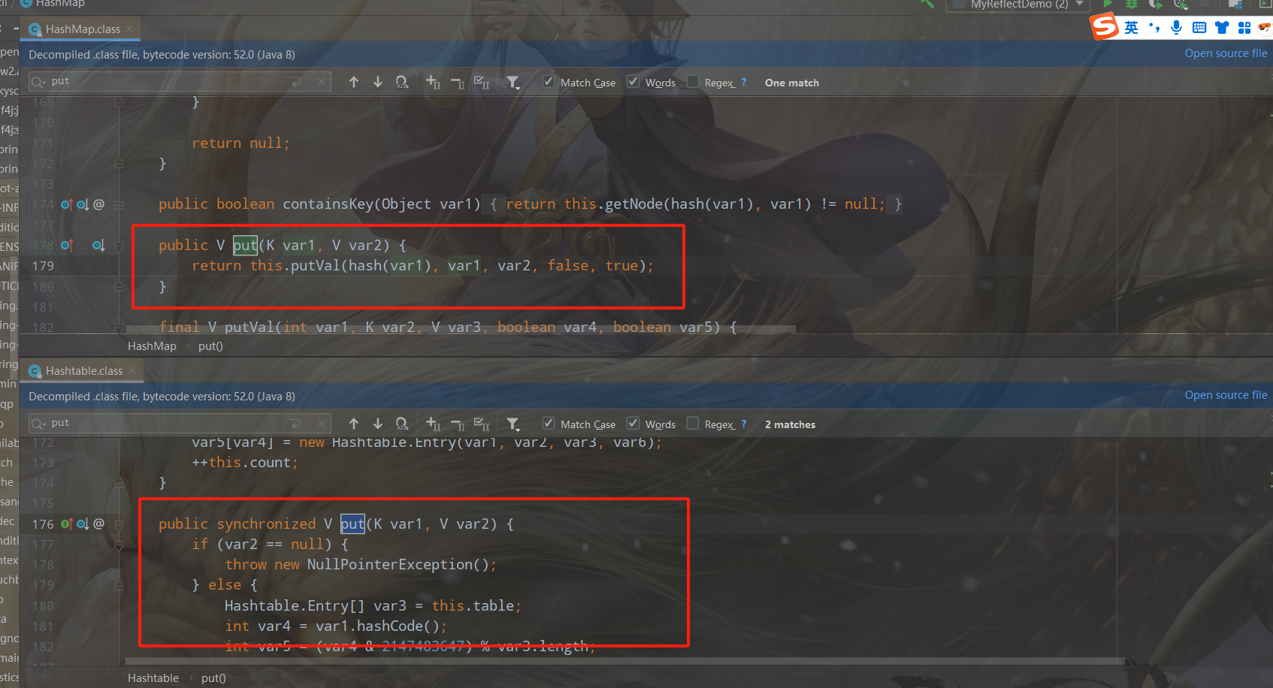Click the Select All Occurrences icon in HashMap search bar
The image size is (1273, 688).
tap(482, 82)
